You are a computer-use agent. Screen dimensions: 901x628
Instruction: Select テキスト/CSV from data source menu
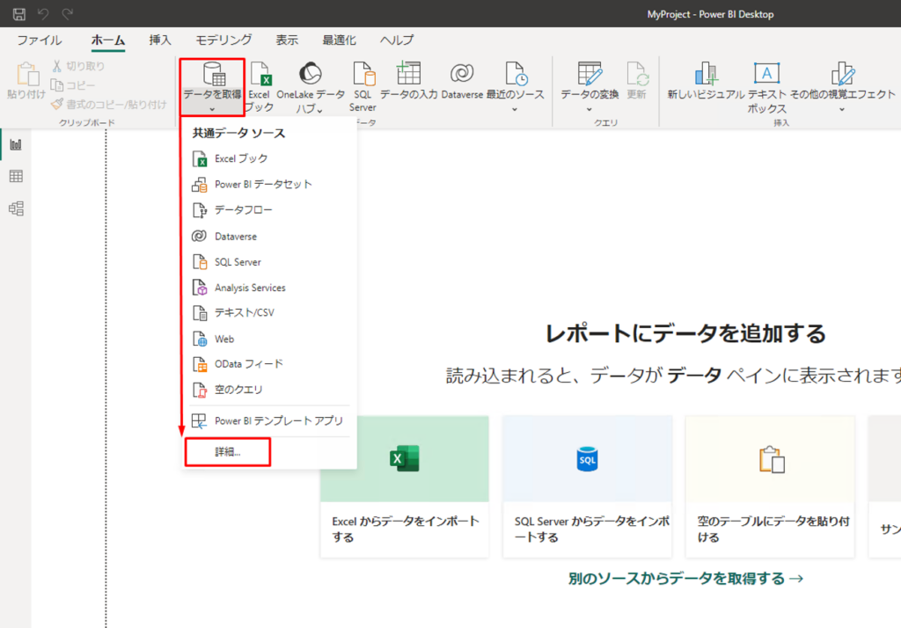(245, 313)
